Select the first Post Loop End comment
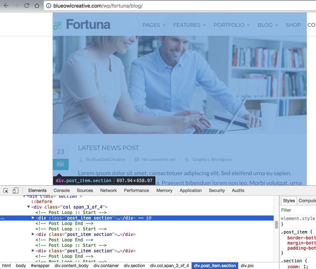 [x=64, y=223]
